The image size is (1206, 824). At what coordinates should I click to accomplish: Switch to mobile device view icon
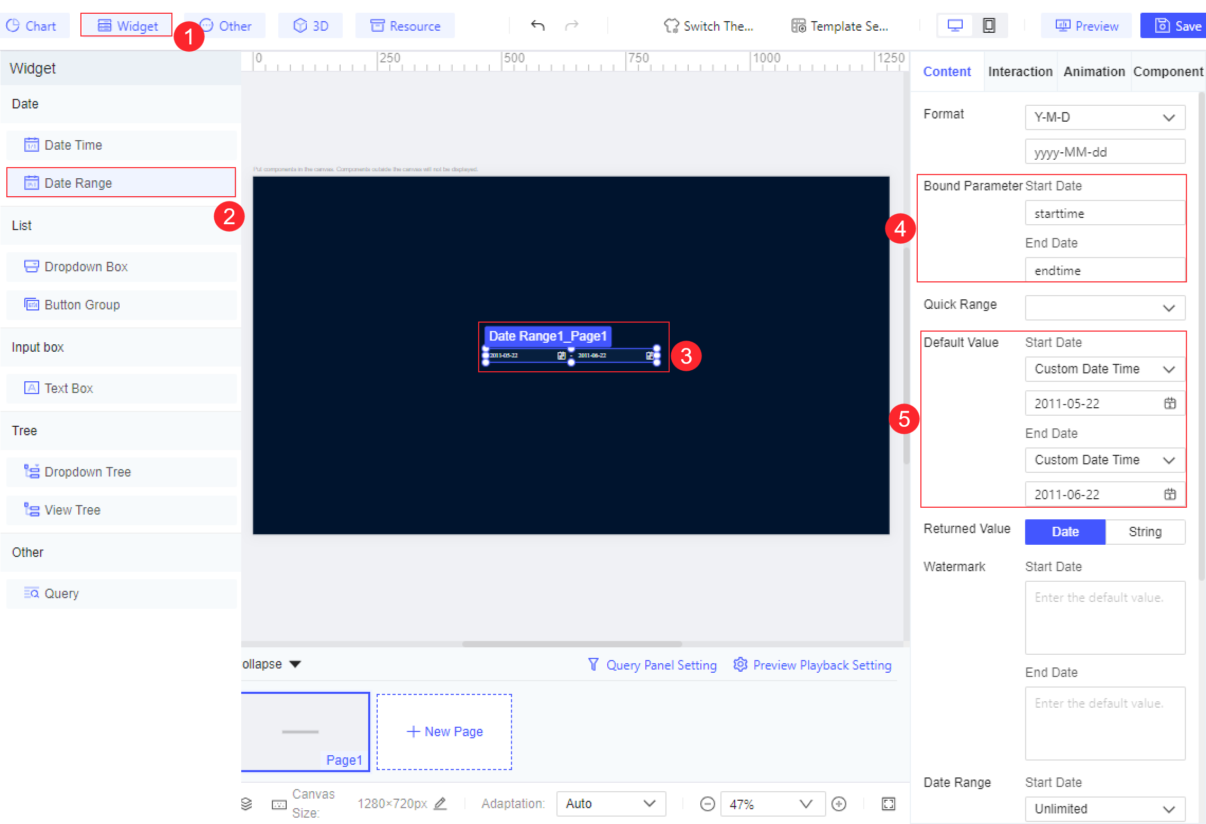[989, 25]
